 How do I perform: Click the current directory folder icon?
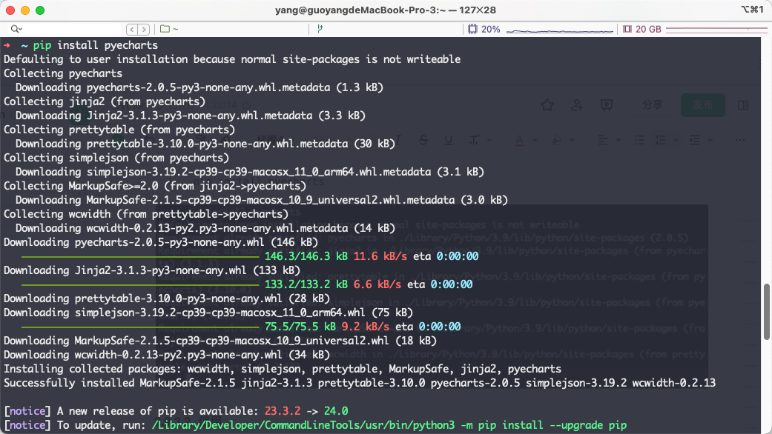(x=165, y=29)
